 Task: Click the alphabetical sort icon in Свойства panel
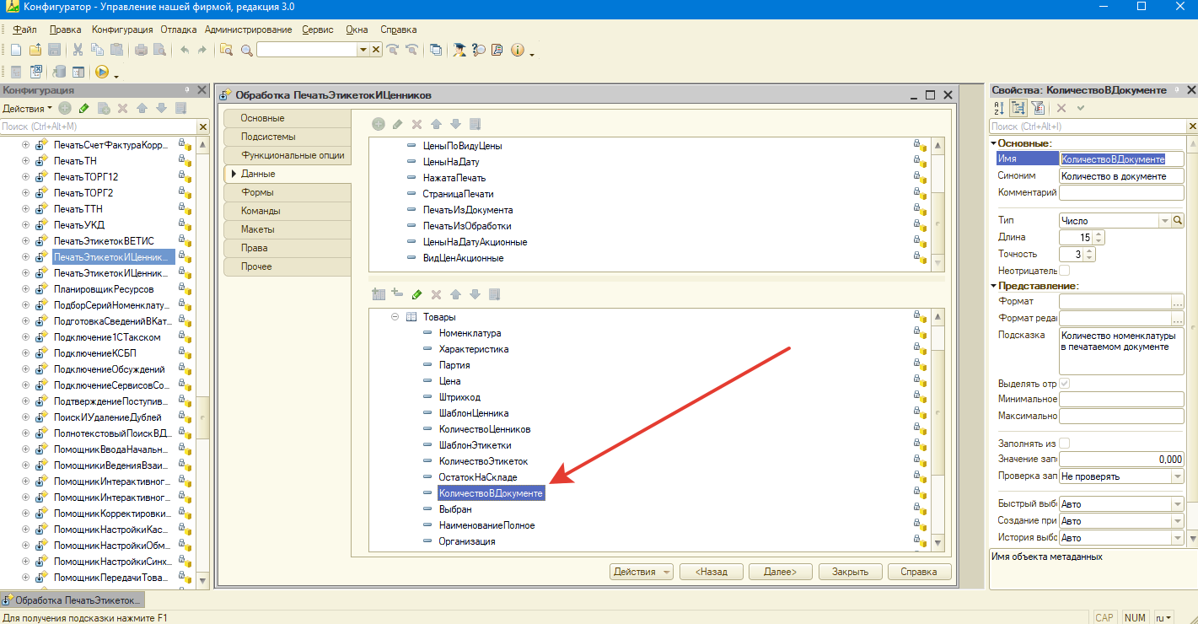point(999,108)
